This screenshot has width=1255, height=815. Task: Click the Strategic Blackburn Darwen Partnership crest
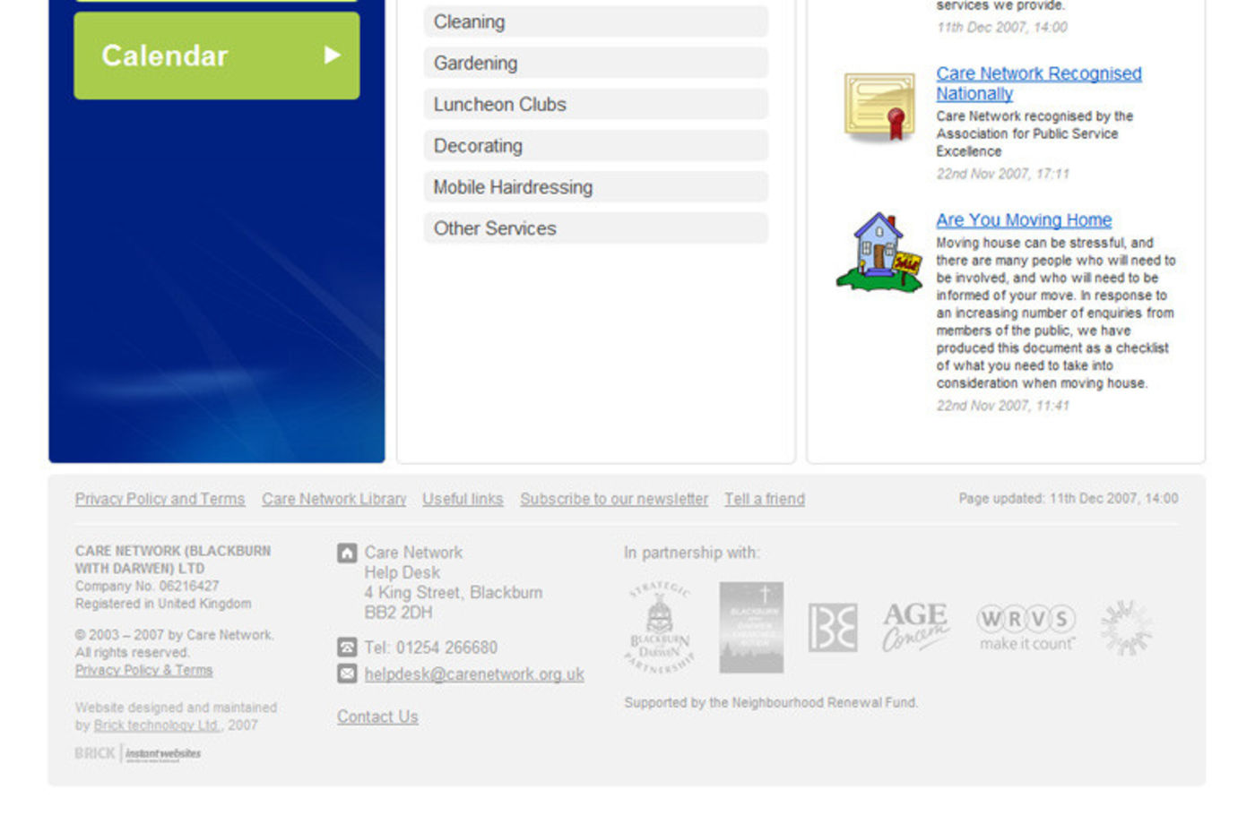pyautogui.click(x=660, y=627)
